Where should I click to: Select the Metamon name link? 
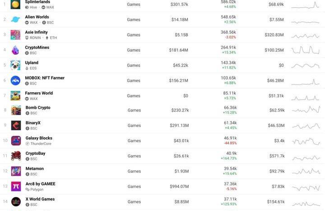click(35, 169)
